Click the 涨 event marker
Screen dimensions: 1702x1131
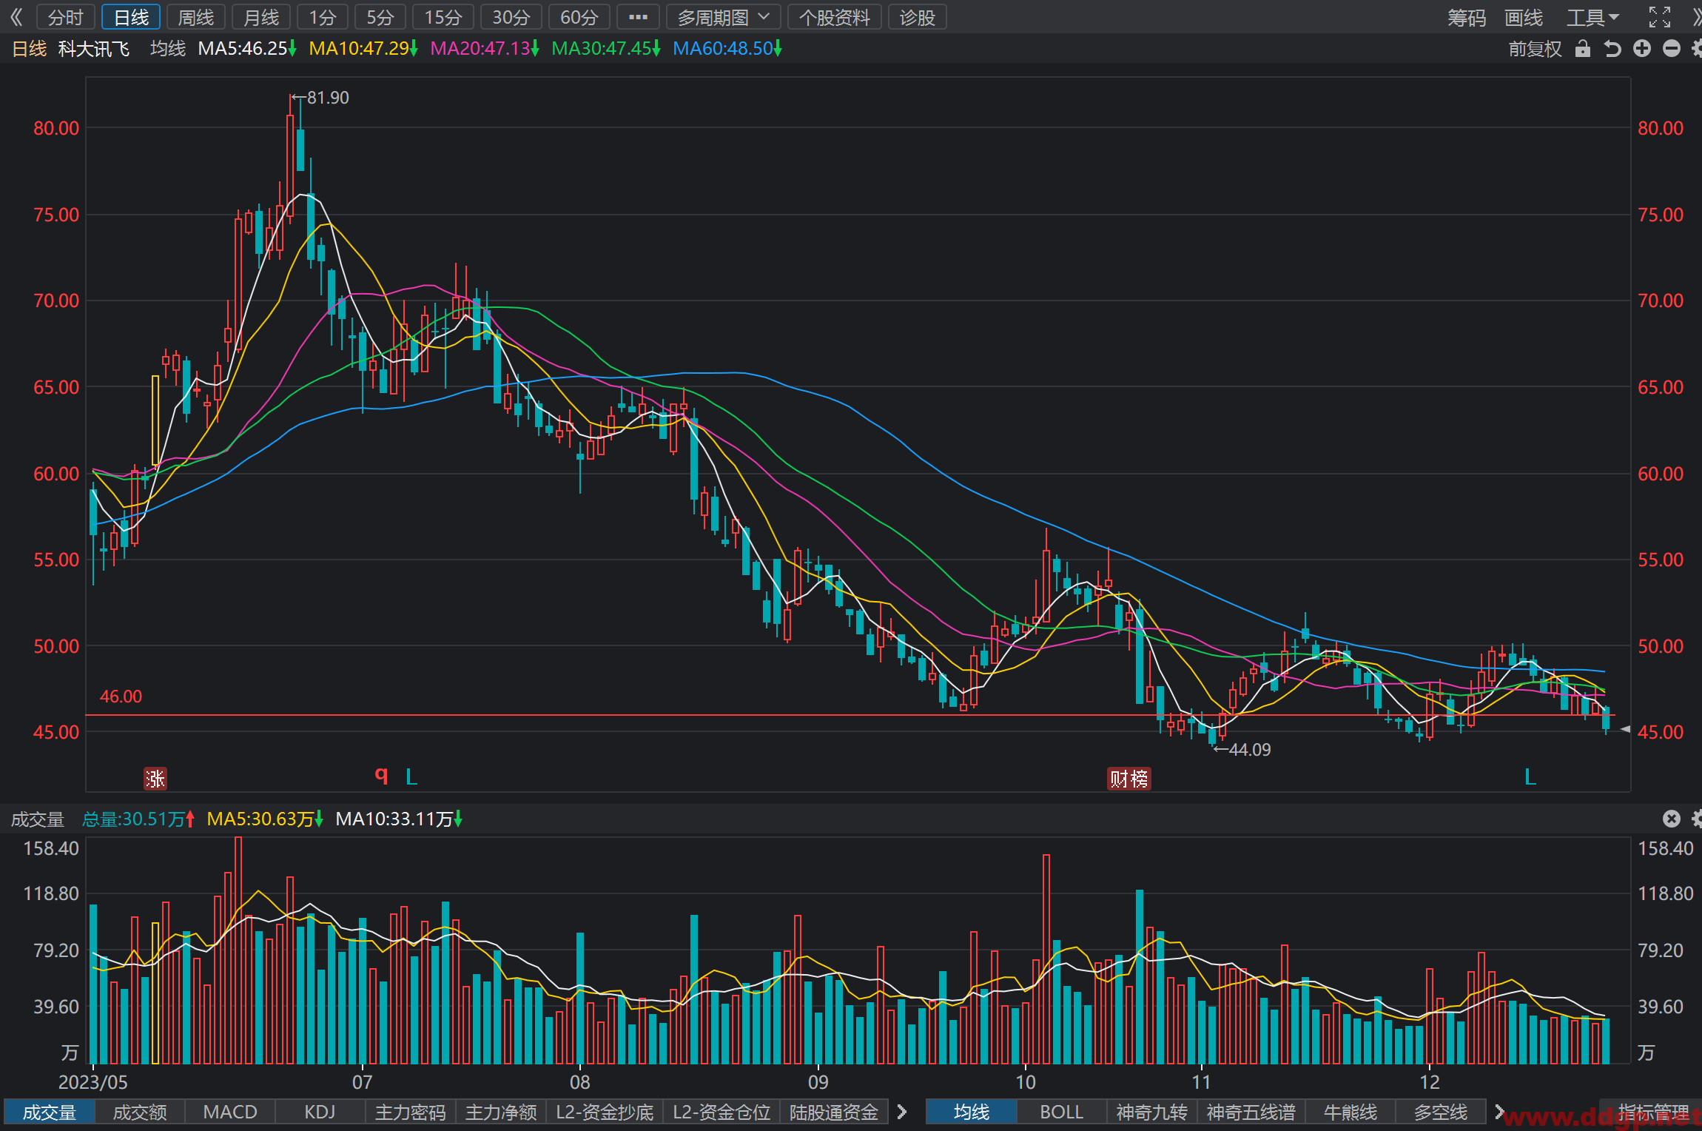[155, 779]
